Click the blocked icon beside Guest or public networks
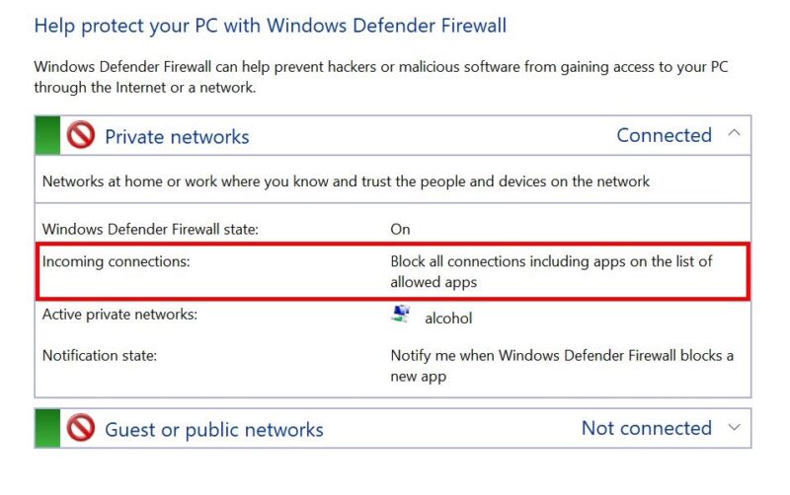Screen dimensions: 790x495 (80, 429)
